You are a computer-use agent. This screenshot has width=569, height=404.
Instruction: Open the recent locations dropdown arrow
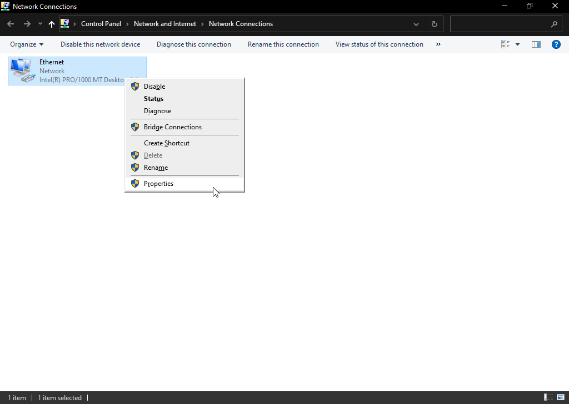coord(40,24)
